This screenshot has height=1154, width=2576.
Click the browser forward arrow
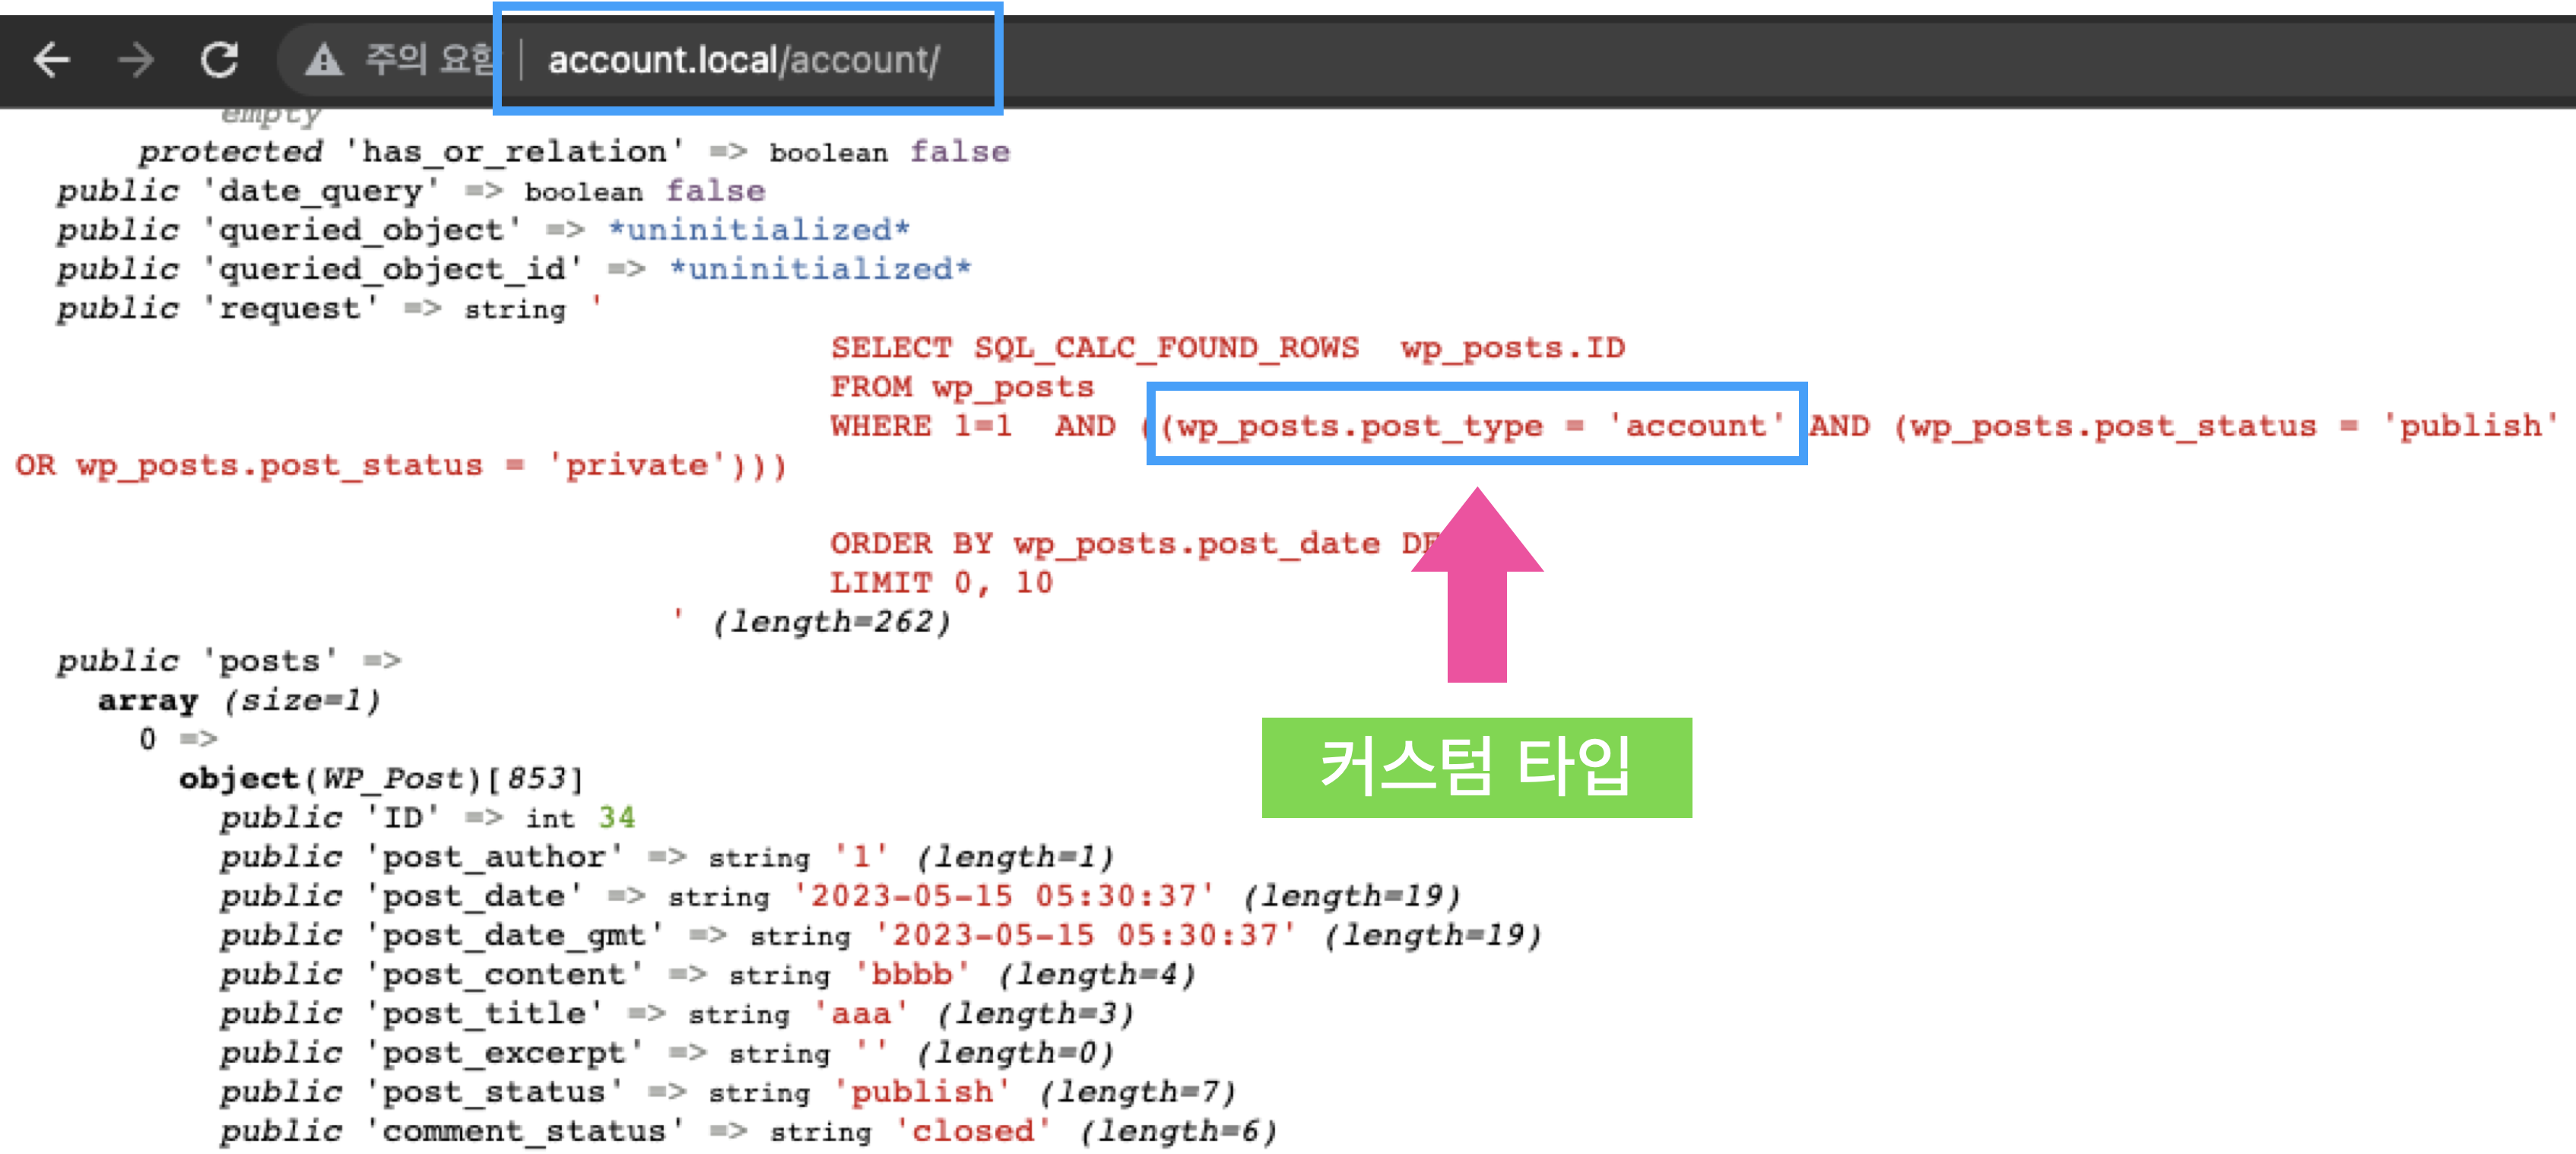coord(136,60)
